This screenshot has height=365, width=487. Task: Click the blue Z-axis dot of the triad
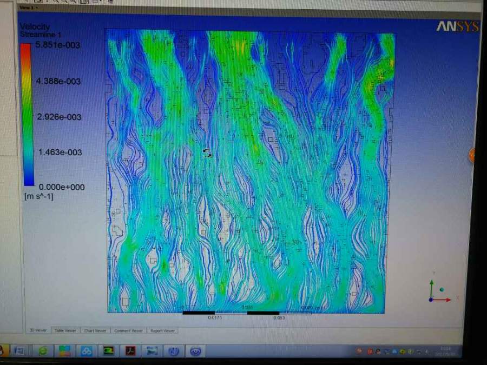[x=431, y=300]
